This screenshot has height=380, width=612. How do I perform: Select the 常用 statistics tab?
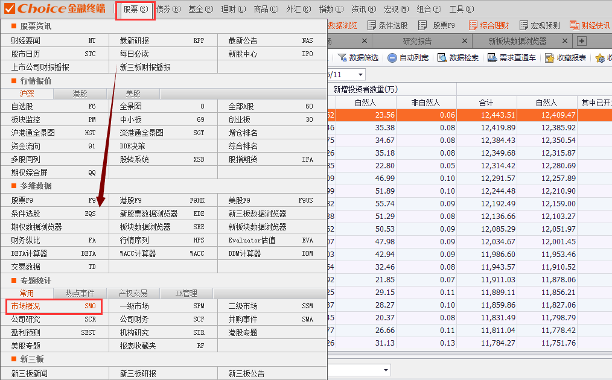point(27,293)
